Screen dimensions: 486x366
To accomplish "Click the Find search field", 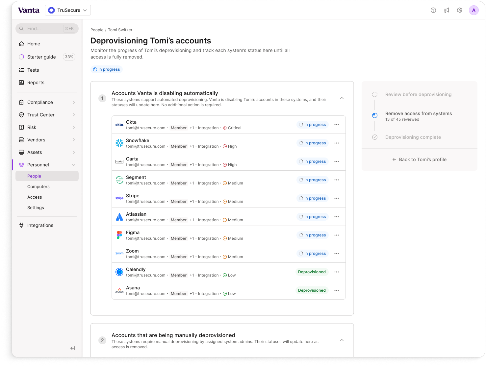I will 47,29.
